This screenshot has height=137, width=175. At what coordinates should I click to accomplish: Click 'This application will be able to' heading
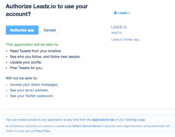coord(32,44)
